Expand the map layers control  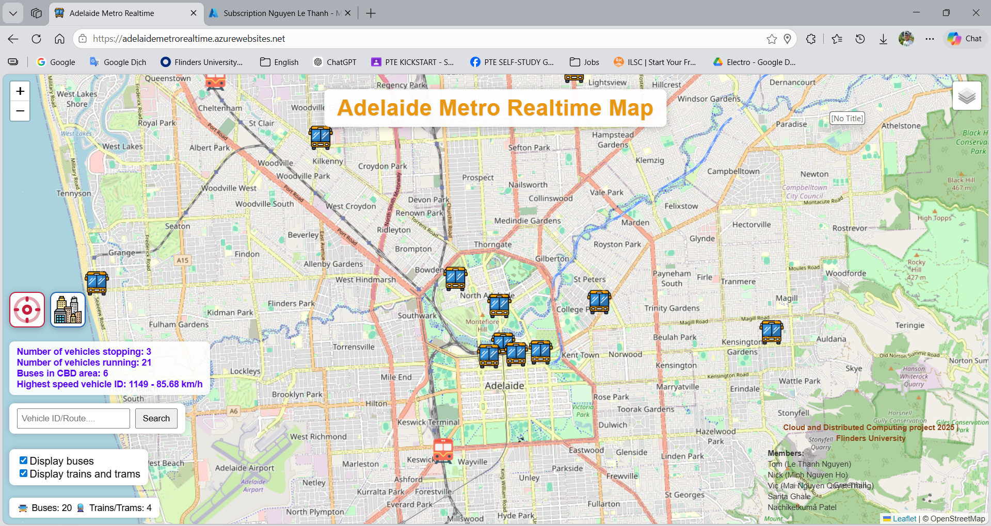point(966,95)
